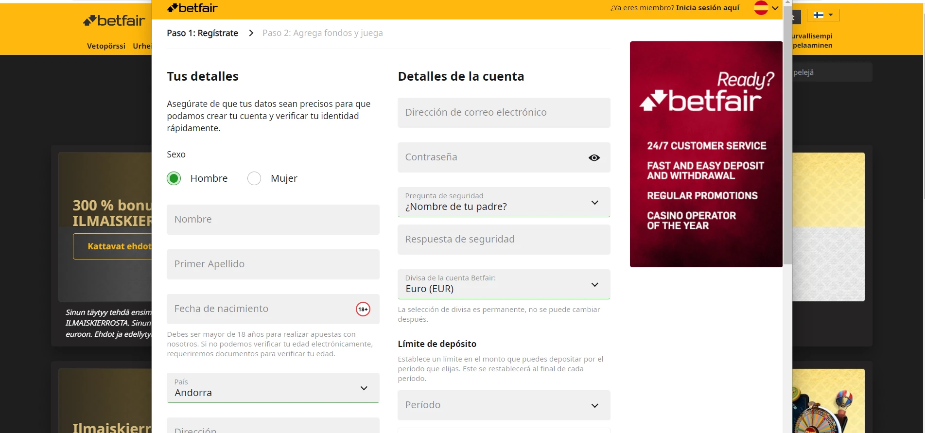Image resolution: width=925 pixels, height=433 pixels.
Task: Open the País dropdown showing Andorra
Action: [273, 388]
